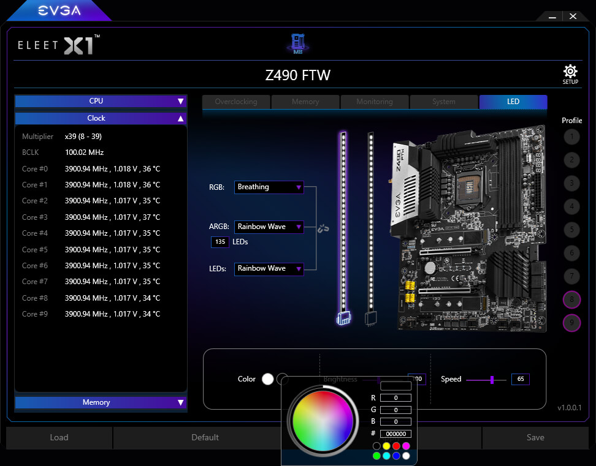Image resolution: width=596 pixels, height=466 pixels.
Task: Click the Save button
Action: pos(535,438)
